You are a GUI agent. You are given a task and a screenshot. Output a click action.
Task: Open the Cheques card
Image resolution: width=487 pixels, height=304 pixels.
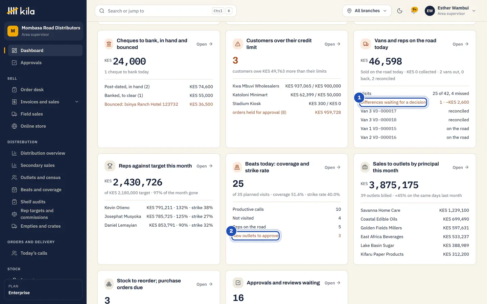click(x=205, y=44)
